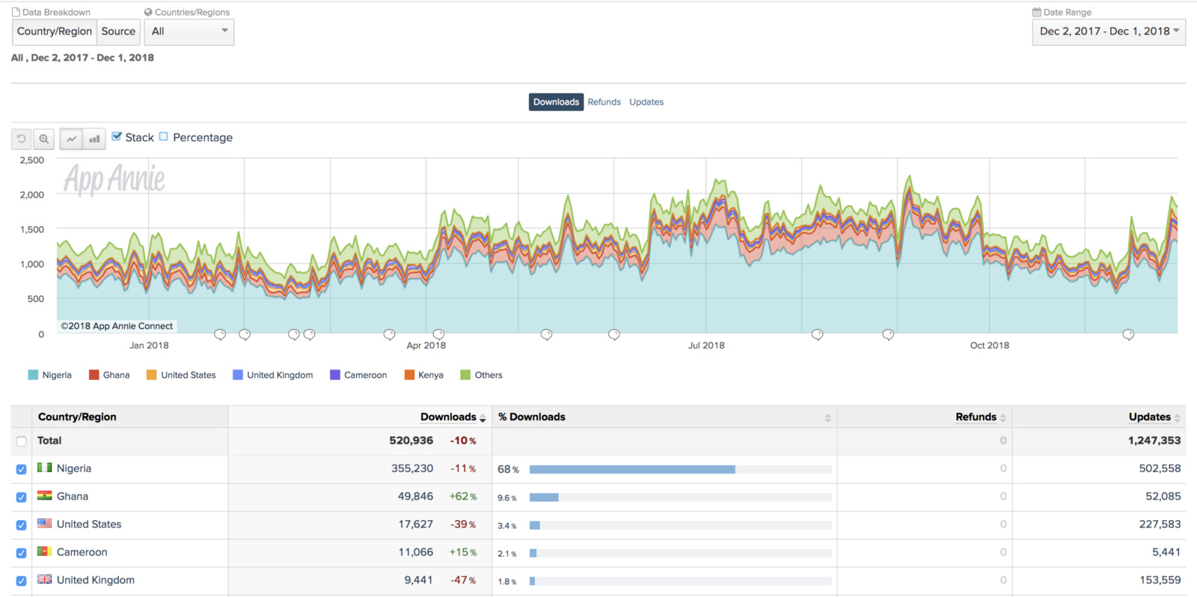The width and height of the screenshot is (1197, 597).
Task: Click the event marker near Oct 2018
Action: point(888,334)
